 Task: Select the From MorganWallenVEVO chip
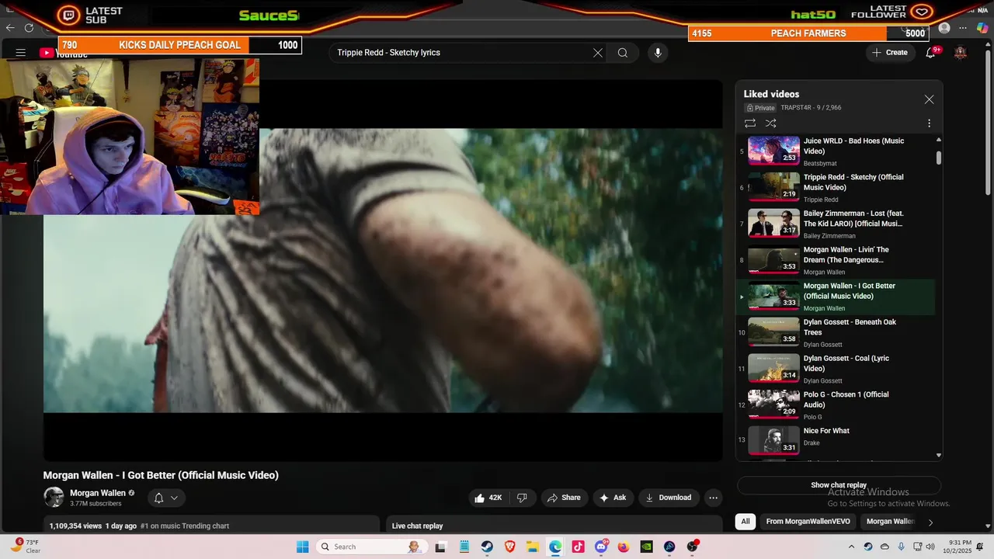808,522
